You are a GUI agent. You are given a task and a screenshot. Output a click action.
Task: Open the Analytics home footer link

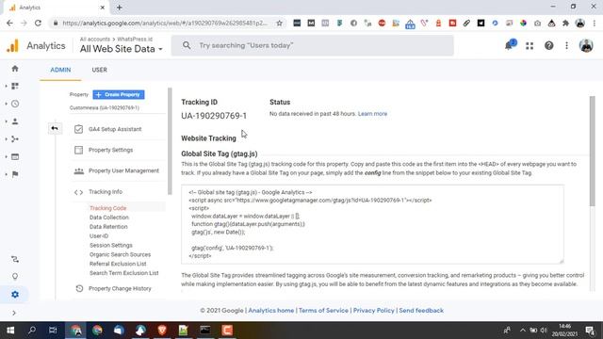point(270,310)
